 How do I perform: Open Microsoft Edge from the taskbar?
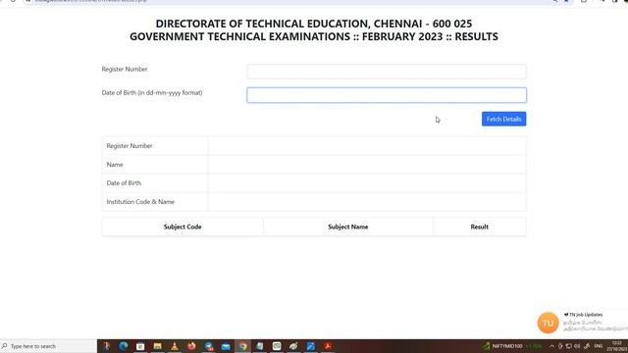(123, 346)
